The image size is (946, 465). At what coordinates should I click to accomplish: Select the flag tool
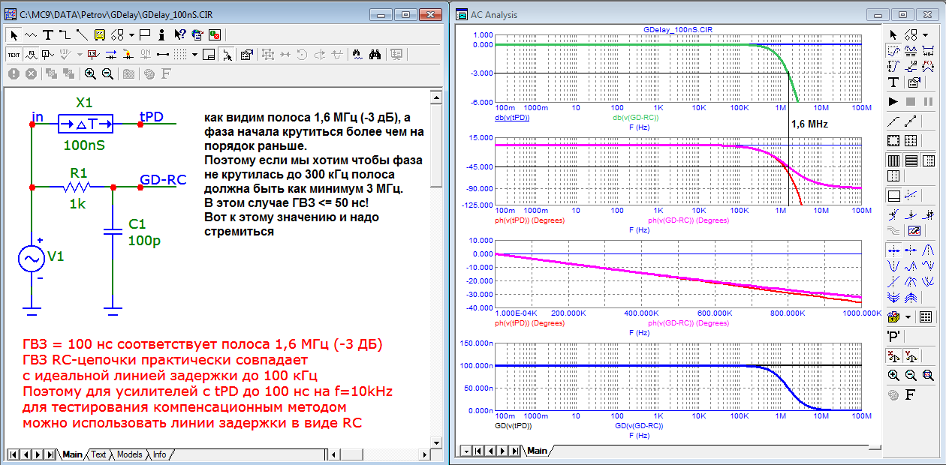(144, 35)
